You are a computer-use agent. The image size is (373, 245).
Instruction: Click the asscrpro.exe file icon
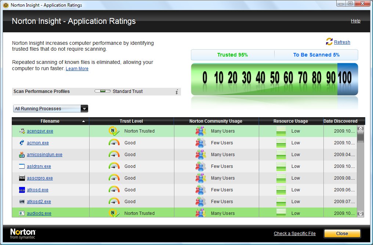click(22, 178)
